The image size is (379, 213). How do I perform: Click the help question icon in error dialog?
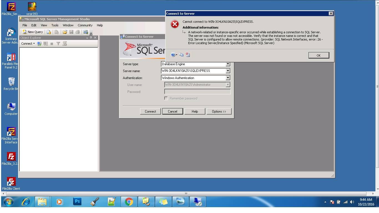[x=174, y=55]
